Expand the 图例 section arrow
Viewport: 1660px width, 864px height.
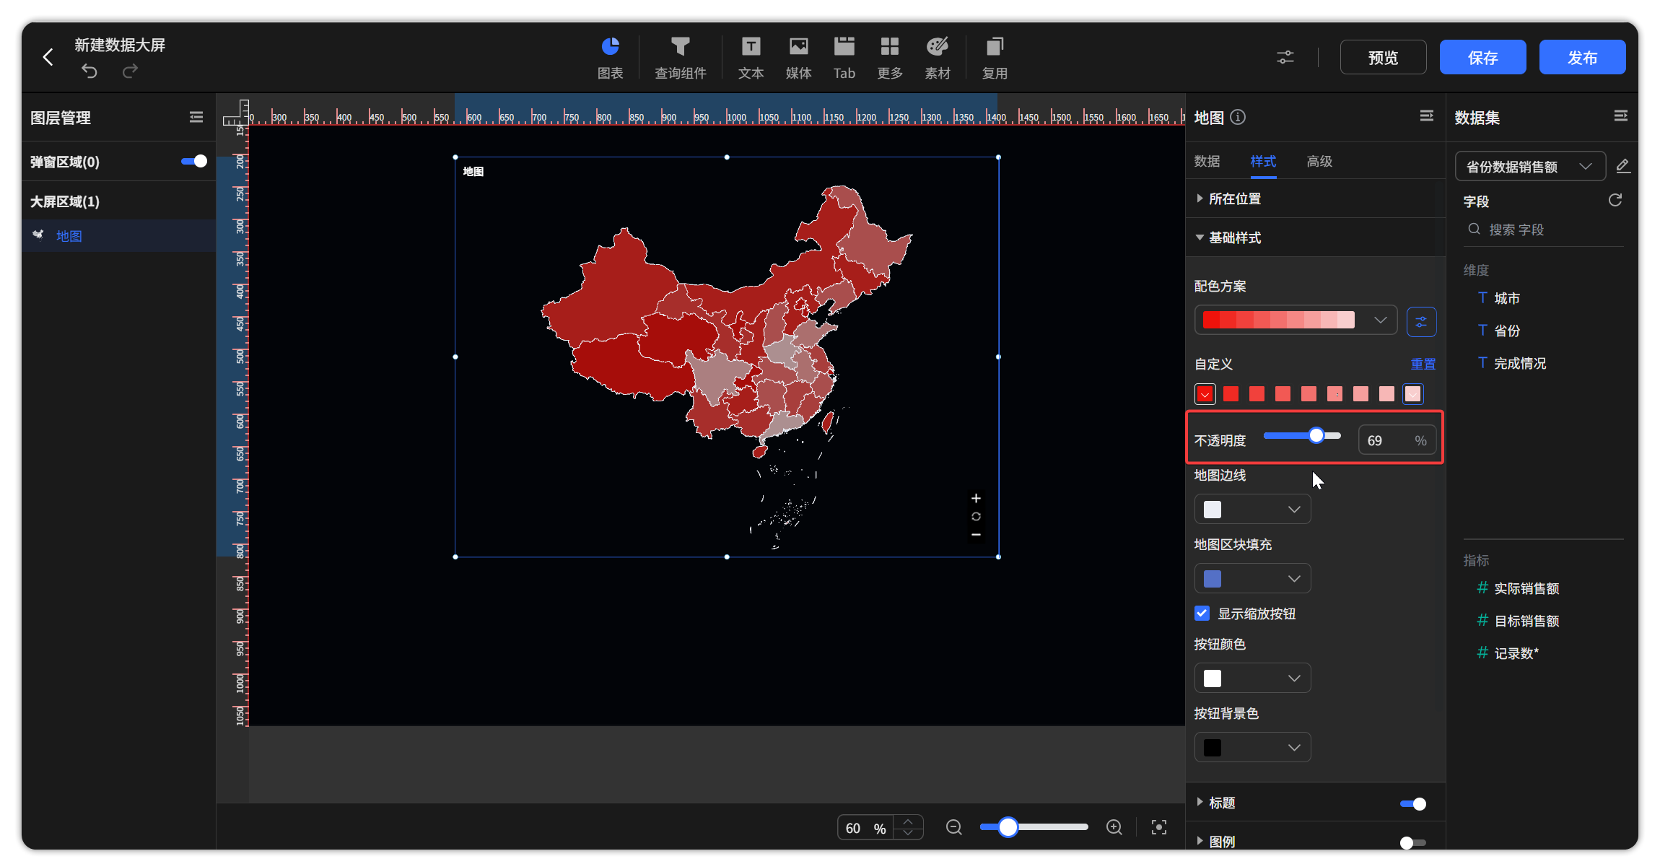point(1200,841)
